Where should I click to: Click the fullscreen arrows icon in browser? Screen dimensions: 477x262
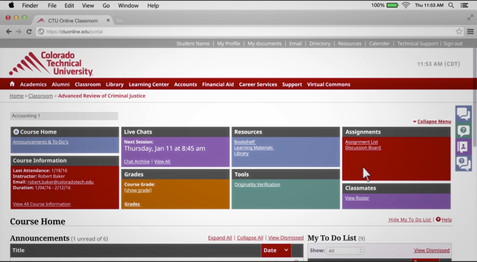(x=470, y=18)
